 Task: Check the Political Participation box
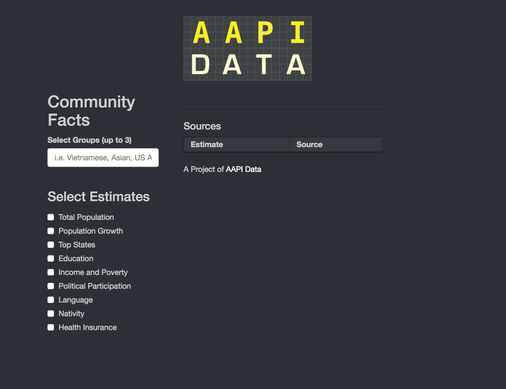51,286
